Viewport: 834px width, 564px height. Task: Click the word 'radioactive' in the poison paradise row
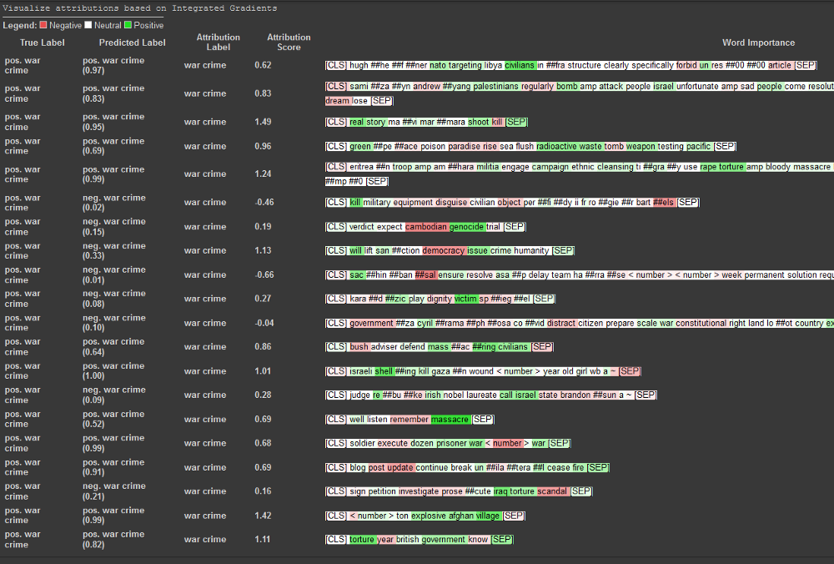coord(556,146)
